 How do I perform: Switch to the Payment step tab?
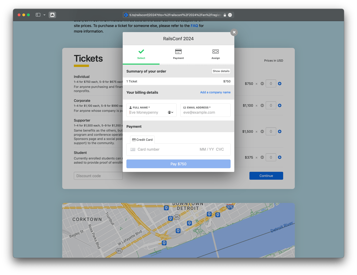click(x=178, y=54)
